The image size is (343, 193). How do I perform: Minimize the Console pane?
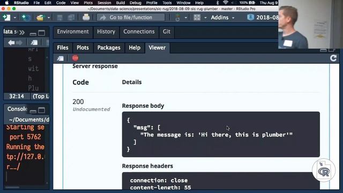[x=33, y=111]
